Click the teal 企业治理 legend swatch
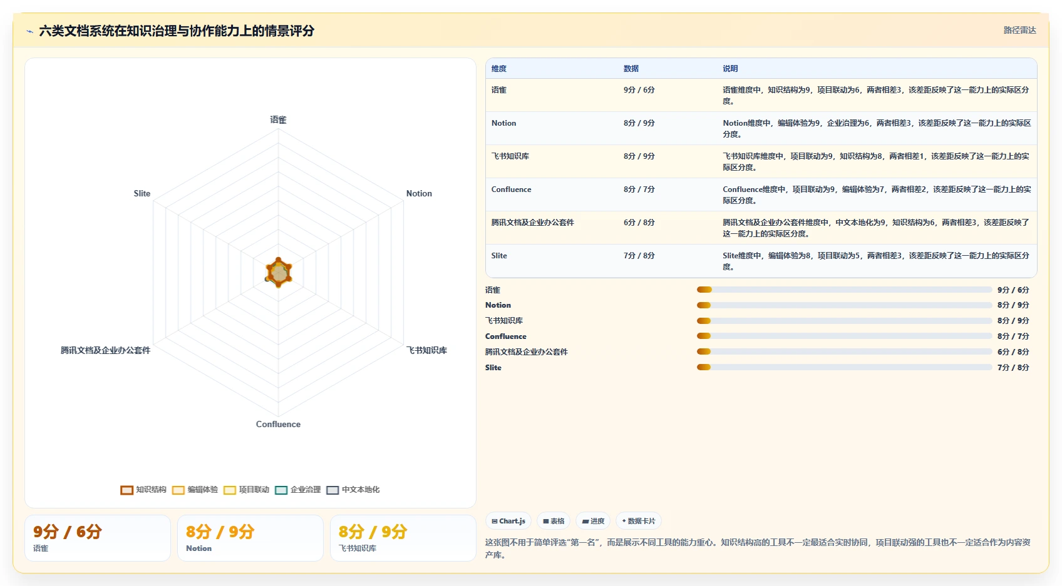The width and height of the screenshot is (1062, 586). [281, 490]
